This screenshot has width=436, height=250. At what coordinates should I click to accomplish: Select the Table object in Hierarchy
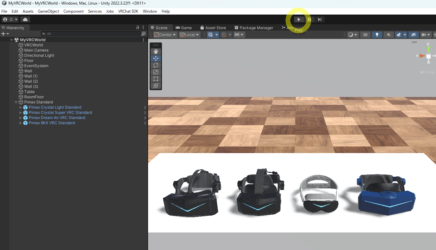(x=29, y=92)
